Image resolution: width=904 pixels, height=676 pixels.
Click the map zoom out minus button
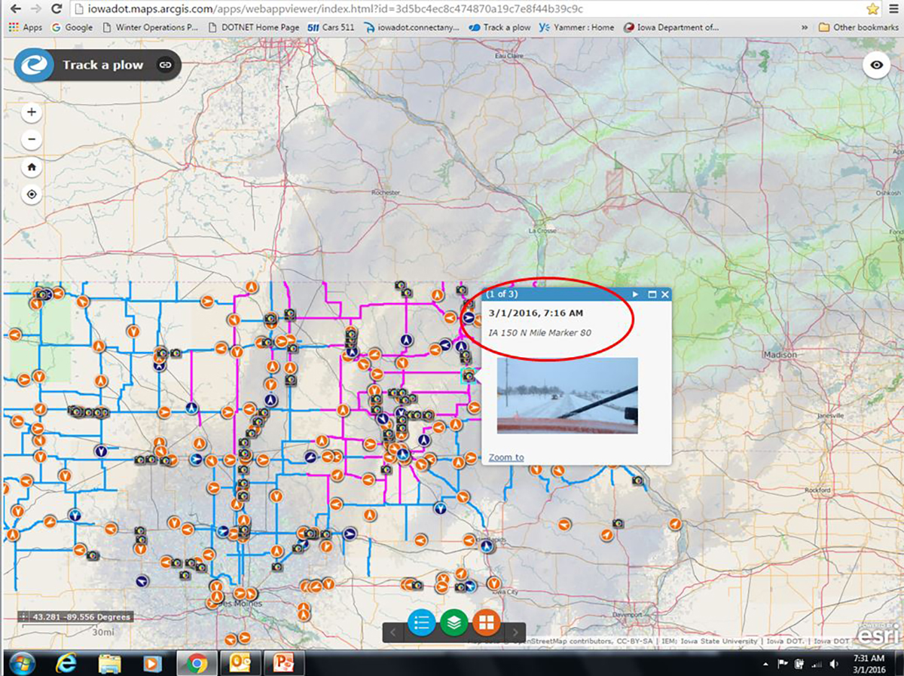coord(32,139)
